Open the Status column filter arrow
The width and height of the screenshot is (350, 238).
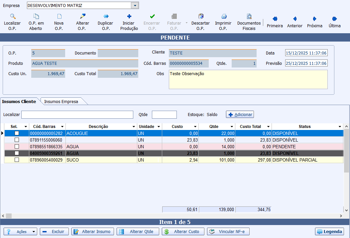click(340, 127)
